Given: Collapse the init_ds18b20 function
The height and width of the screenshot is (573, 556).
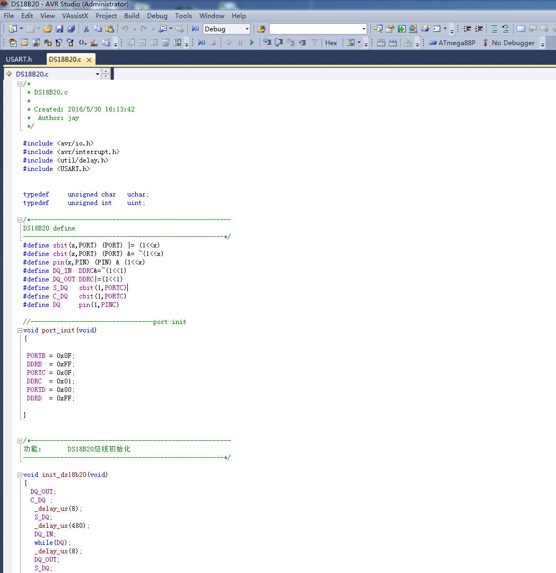Looking at the screenshot, I should [x=20, y=475].
